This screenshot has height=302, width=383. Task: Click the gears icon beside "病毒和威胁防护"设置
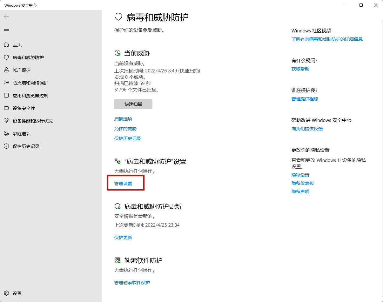click(118, 162)
